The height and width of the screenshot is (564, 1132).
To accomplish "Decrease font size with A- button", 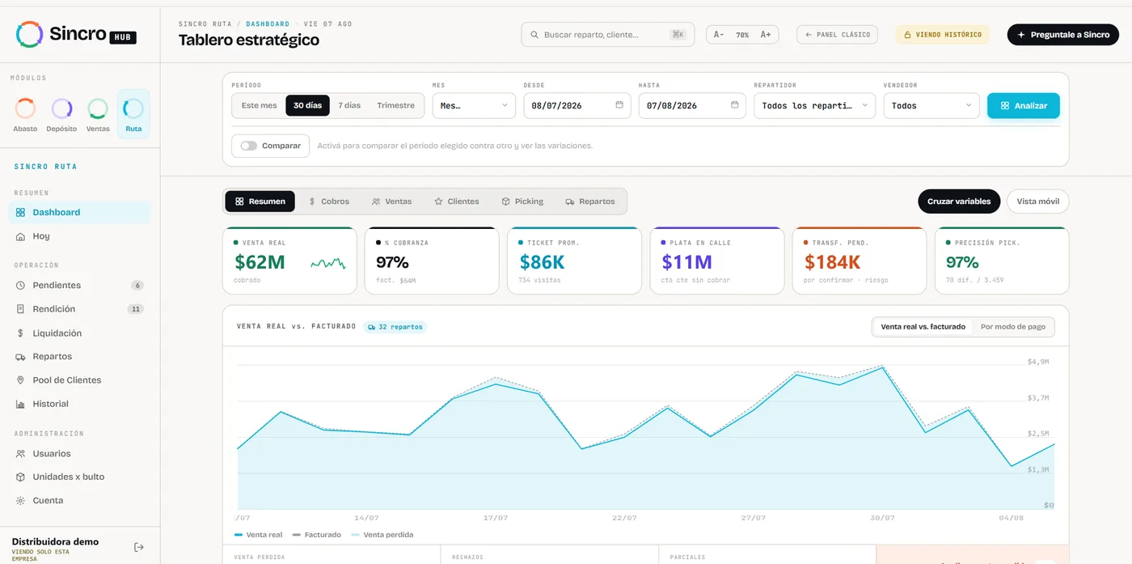I will click(x=718, y=35).
